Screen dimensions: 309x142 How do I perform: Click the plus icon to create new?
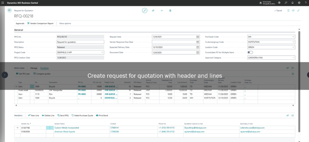click(162, 11)
